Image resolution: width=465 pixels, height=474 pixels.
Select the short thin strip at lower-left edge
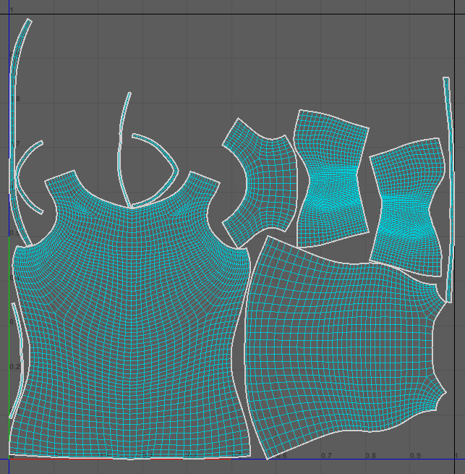pos(16,347)
